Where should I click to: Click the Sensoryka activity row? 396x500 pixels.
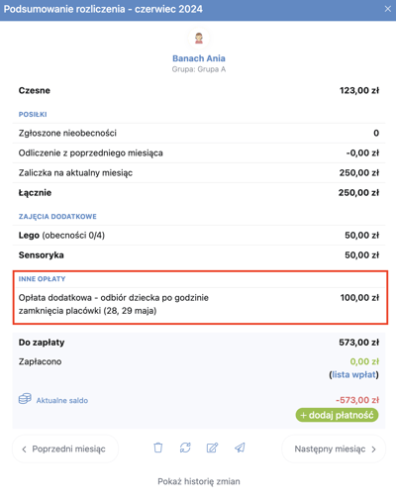point(199,255)
